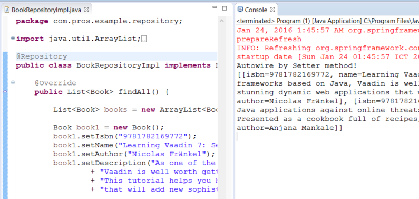Image resolution: width=419 pixels, height=199 pixels.
Task: Click the Jan 24, 2016 console log line
Action: (x=328, y=31)
